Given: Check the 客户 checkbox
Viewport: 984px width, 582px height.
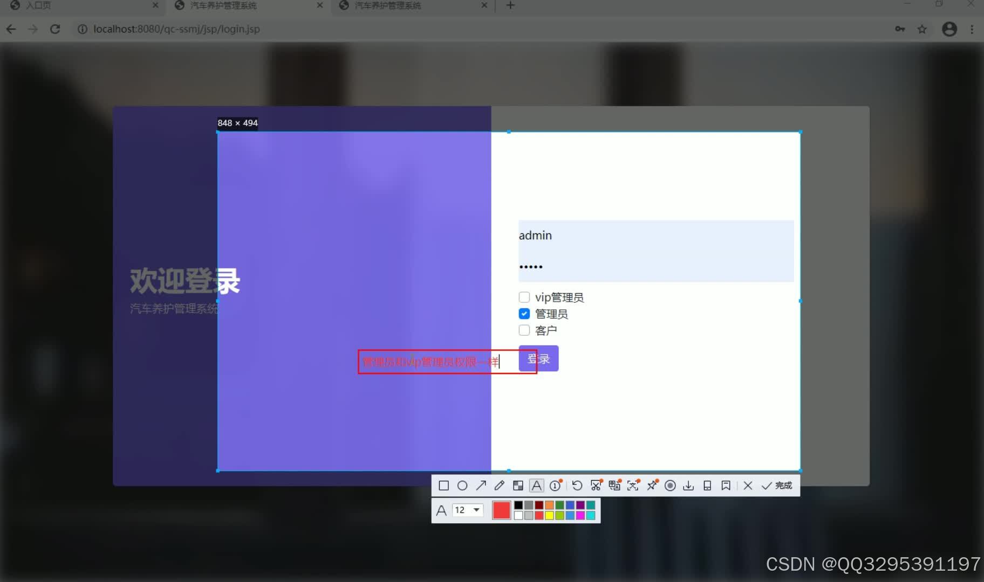Looking at the screenshot, I should click(x=524, y=330).
